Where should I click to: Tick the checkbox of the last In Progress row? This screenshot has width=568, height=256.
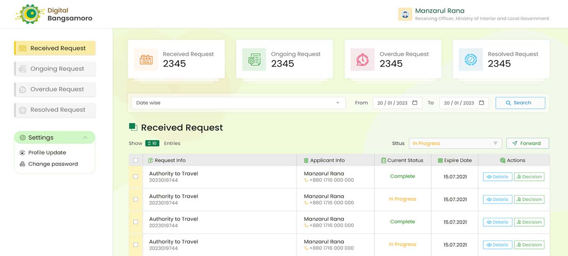point(135,245)
